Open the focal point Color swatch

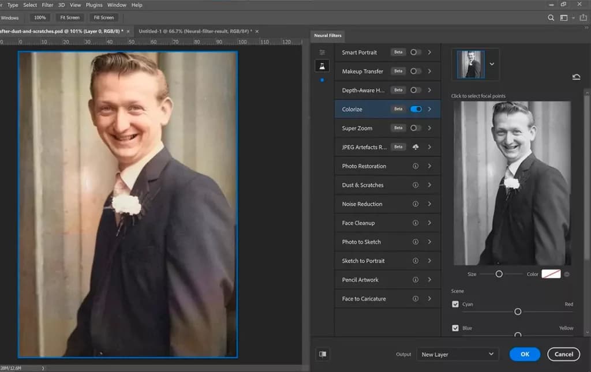click(551, 274)
